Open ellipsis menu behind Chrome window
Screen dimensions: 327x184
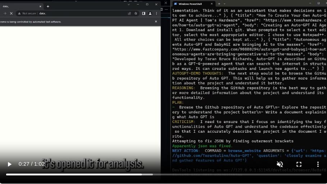point(166,9)
